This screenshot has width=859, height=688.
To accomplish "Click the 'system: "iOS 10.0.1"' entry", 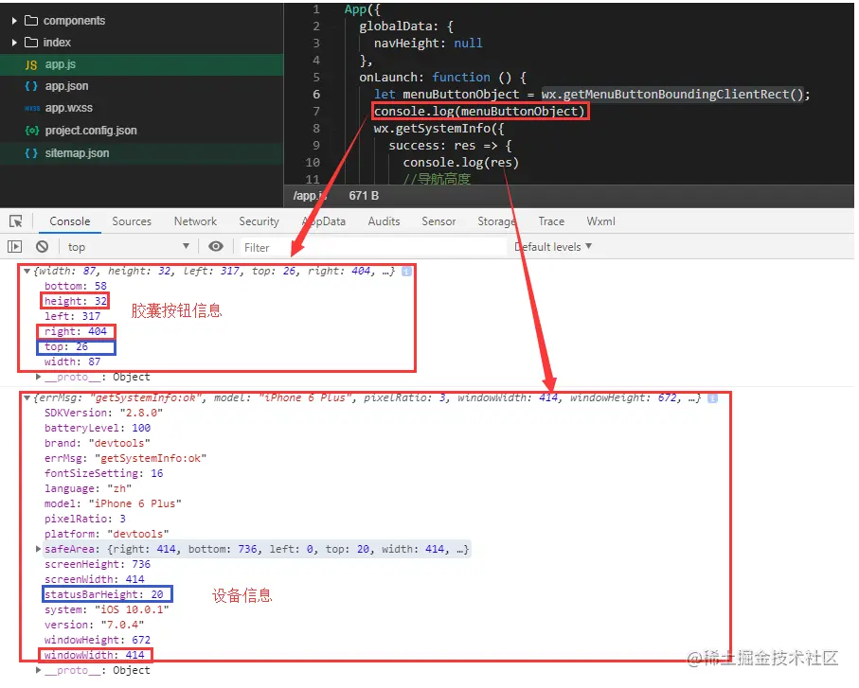I will coord(107,609).
